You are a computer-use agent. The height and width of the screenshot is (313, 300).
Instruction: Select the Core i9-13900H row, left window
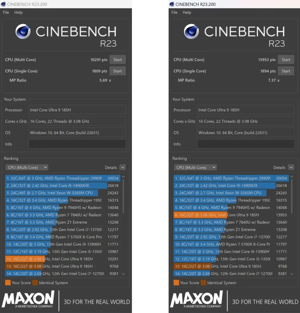[63, 244]
